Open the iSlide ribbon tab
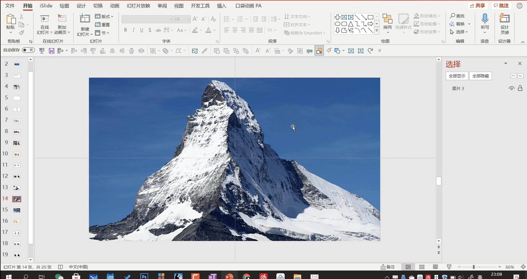 point(46,6)
